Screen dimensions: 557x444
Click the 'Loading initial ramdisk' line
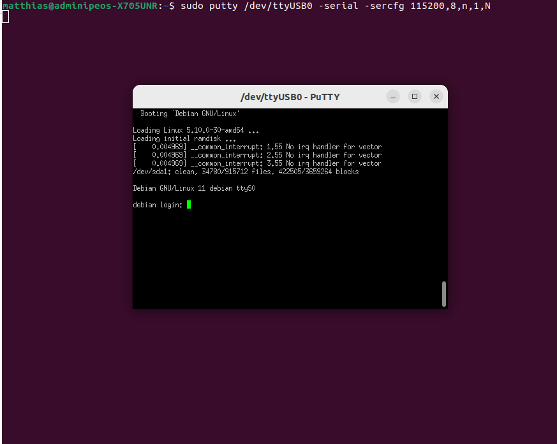coord(184,138)
